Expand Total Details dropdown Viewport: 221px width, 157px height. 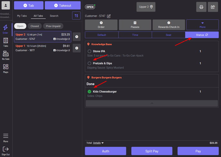(98, 143)
